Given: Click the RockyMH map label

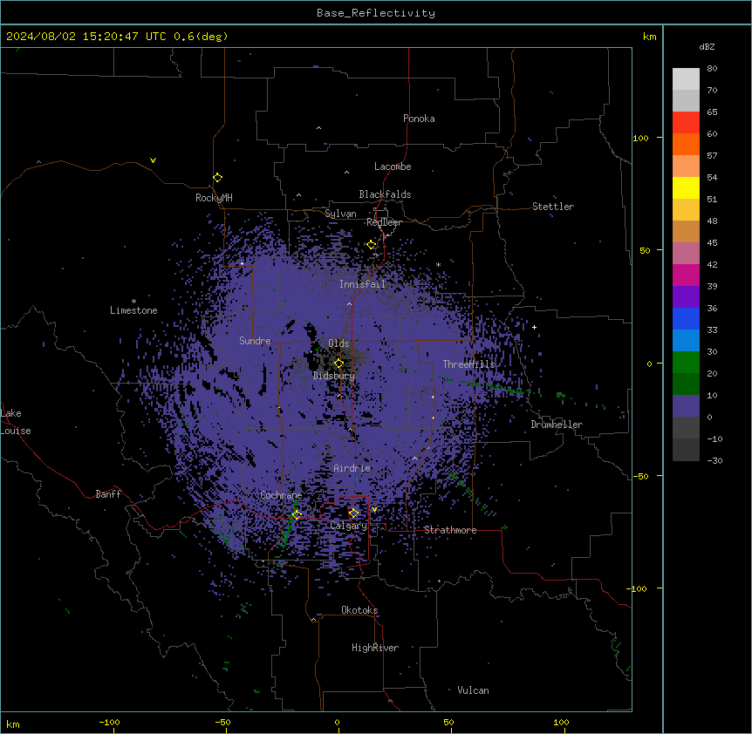Looking at the screenshot, I should 214,198.
